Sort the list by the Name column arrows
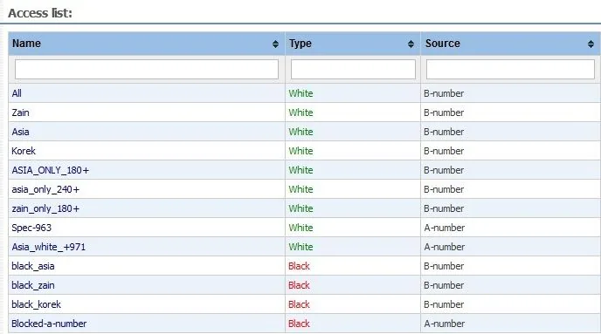This screenshot has width=601, height=334. pos(275,44)
